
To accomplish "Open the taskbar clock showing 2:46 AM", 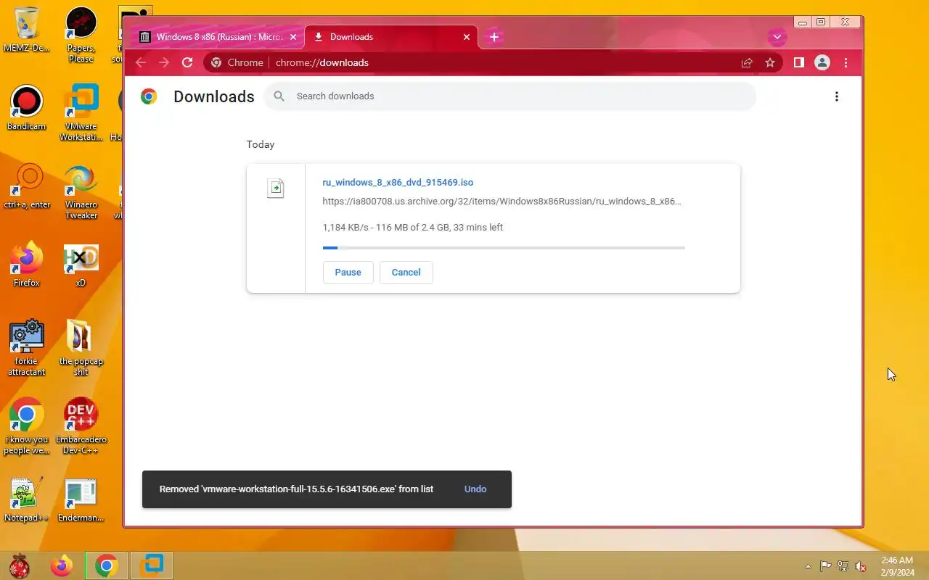I will pos(897,566).
